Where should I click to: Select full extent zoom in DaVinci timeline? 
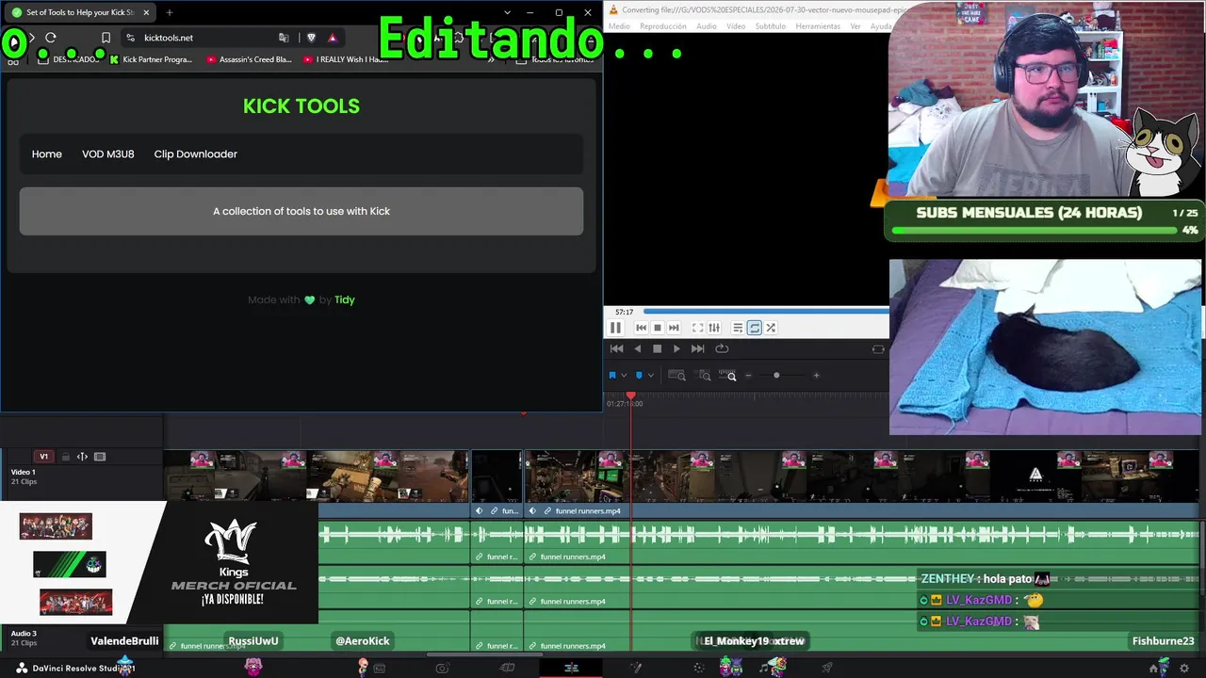(x=676, y=376)
